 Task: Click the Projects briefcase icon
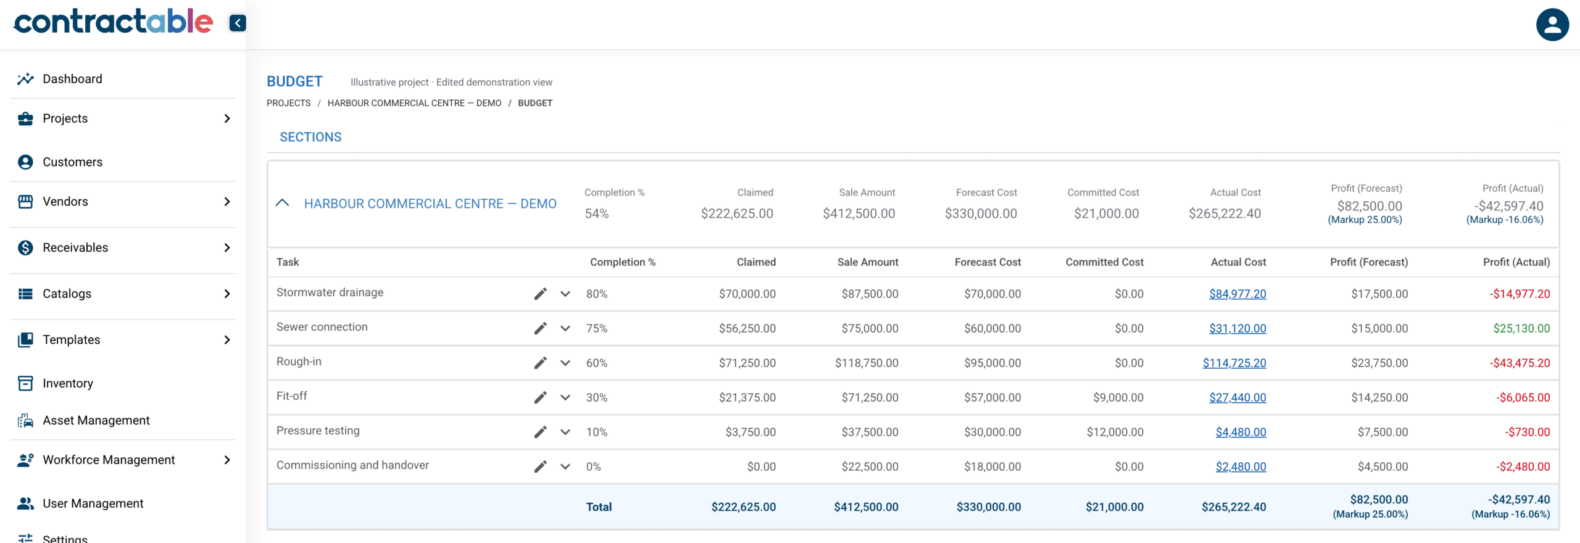point(25,118)
